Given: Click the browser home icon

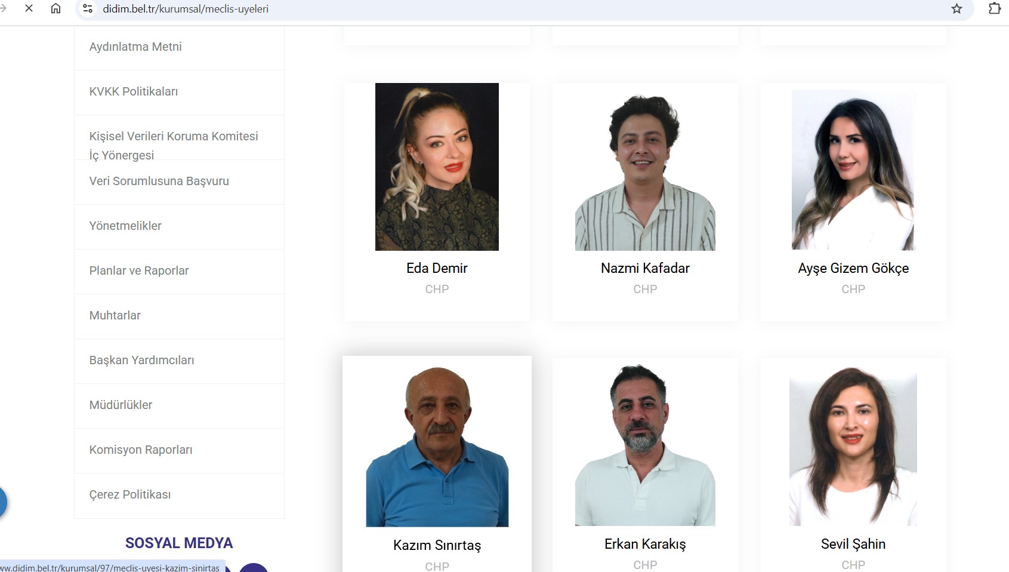Looking at the screenshot, I should click(55, 8).
